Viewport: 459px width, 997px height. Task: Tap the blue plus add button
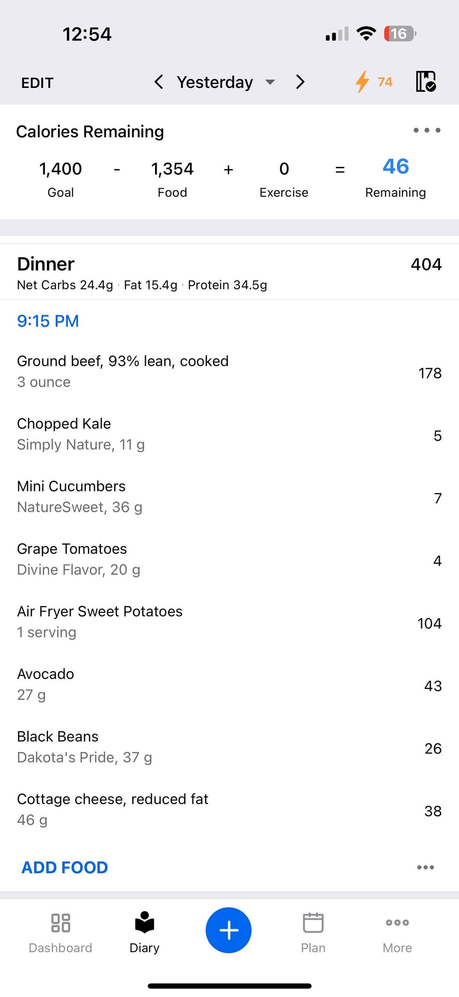click(x=229, y=930)
